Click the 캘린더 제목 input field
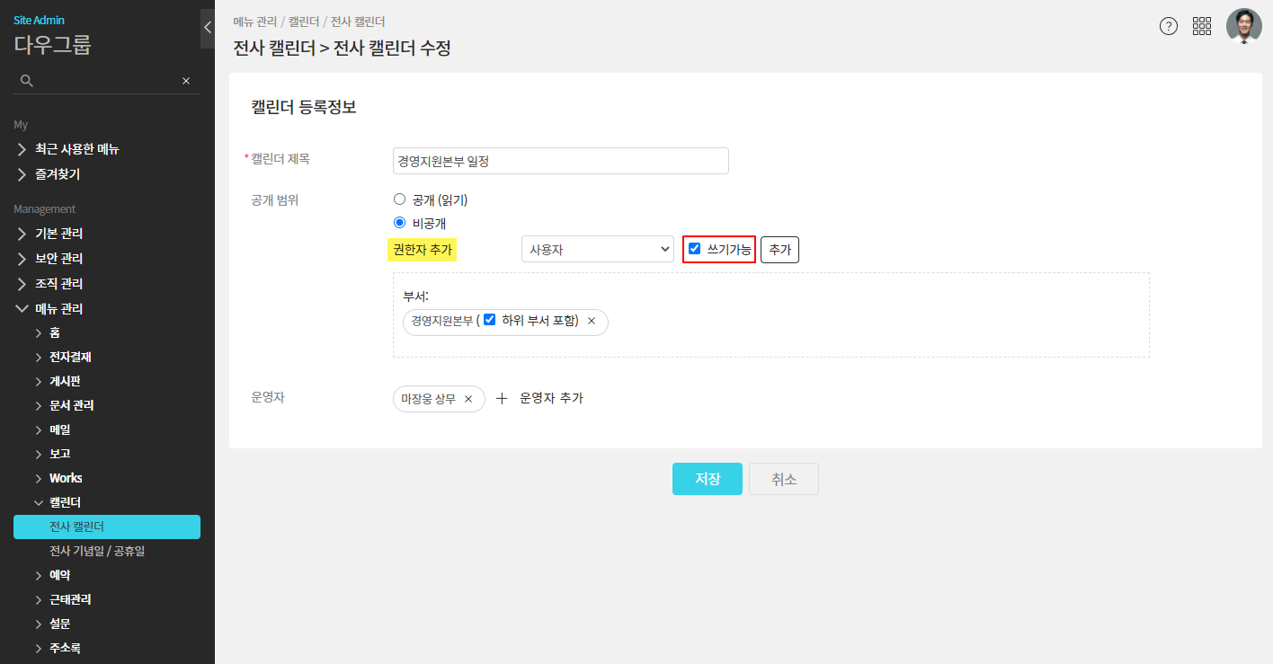The image size is (1273, 664). coord(560,161)
